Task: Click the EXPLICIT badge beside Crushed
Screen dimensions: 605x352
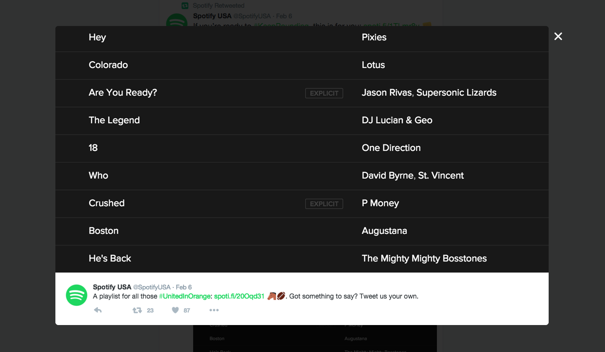Action: pyautogui.click(x=324, y=204)
